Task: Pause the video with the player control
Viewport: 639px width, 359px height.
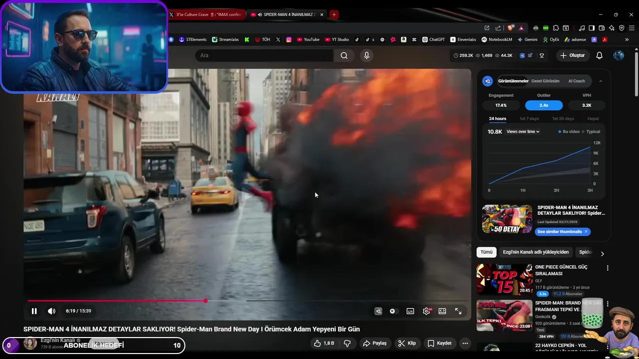Action: pos(34,311)
